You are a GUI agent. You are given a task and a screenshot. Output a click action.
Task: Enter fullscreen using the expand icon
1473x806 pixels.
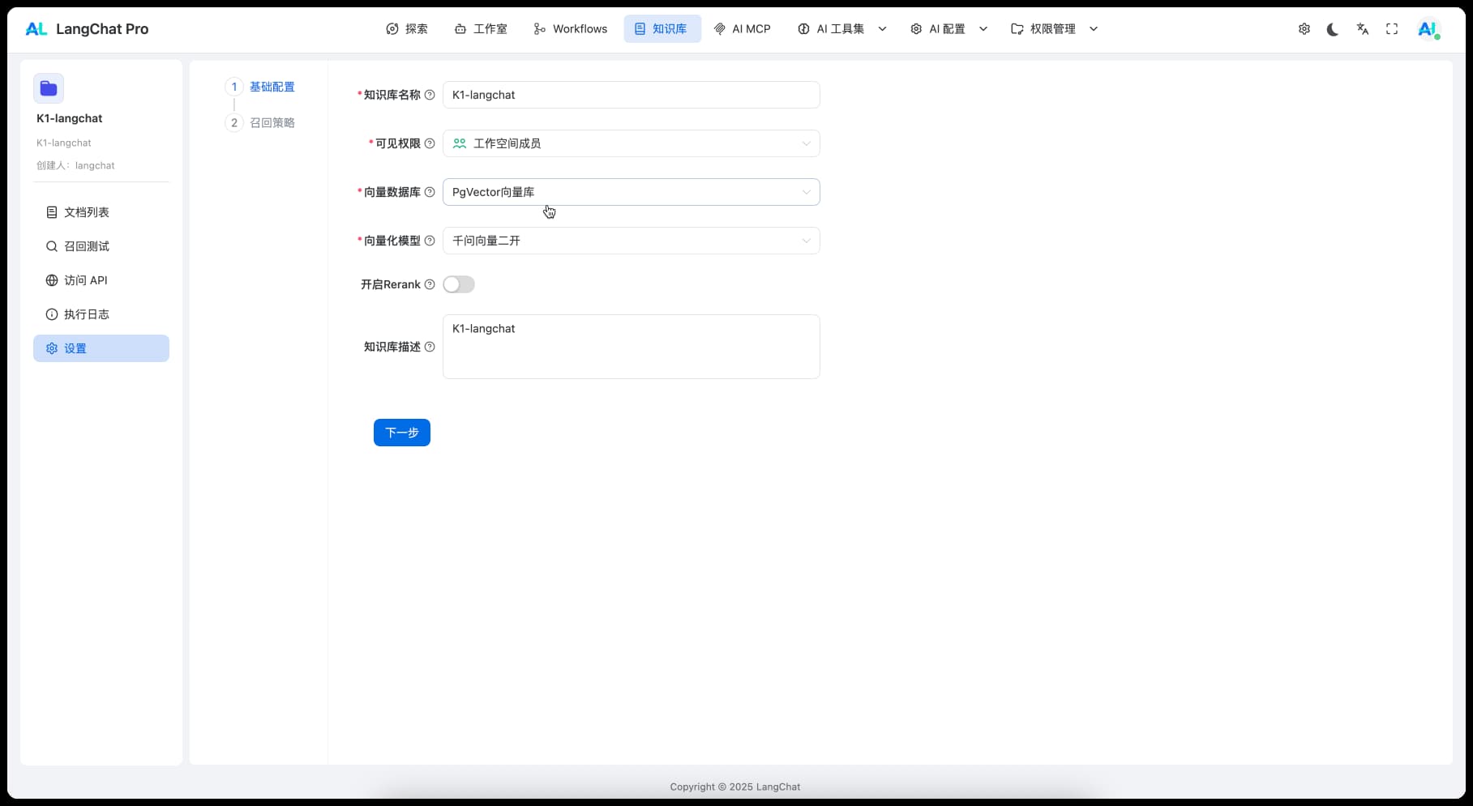(1392, 29)
